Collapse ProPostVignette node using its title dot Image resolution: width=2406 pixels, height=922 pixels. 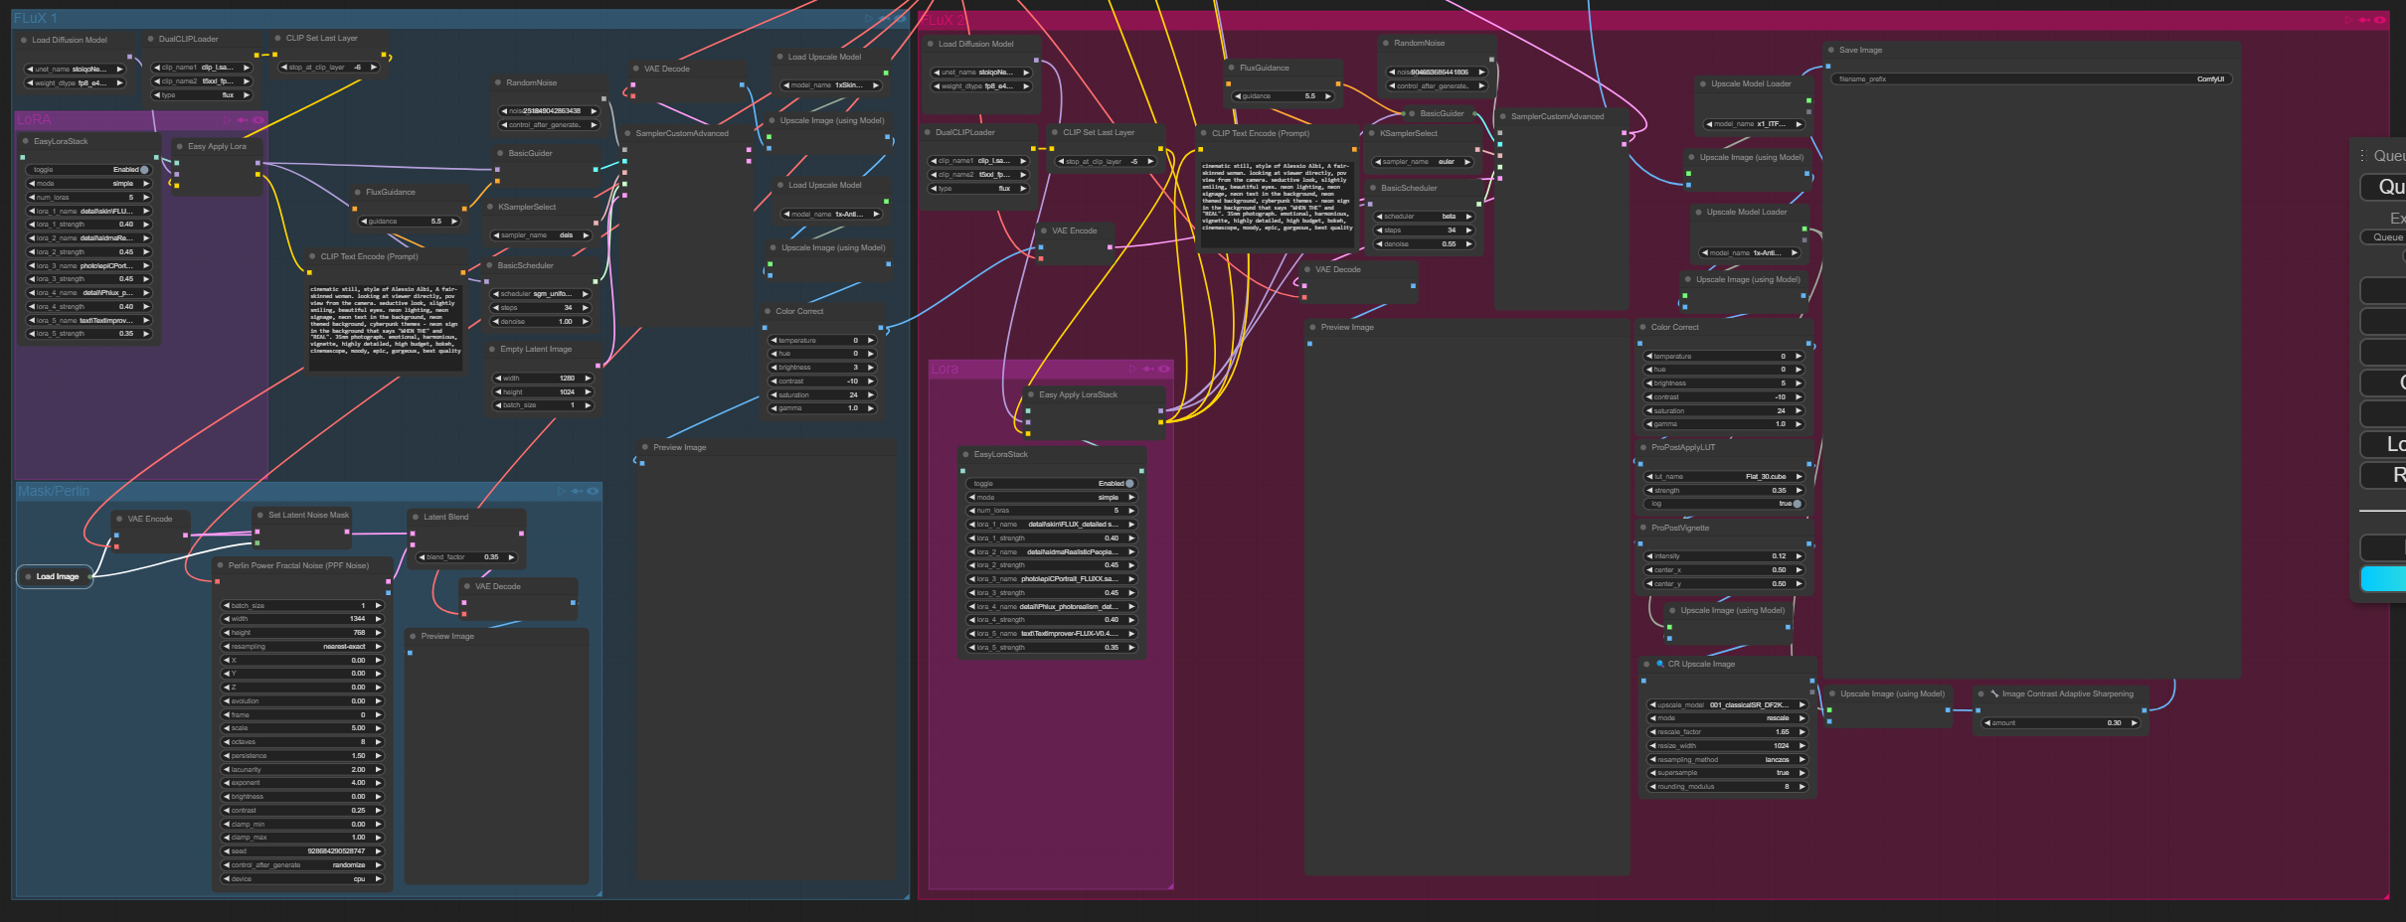(1642, 528)
